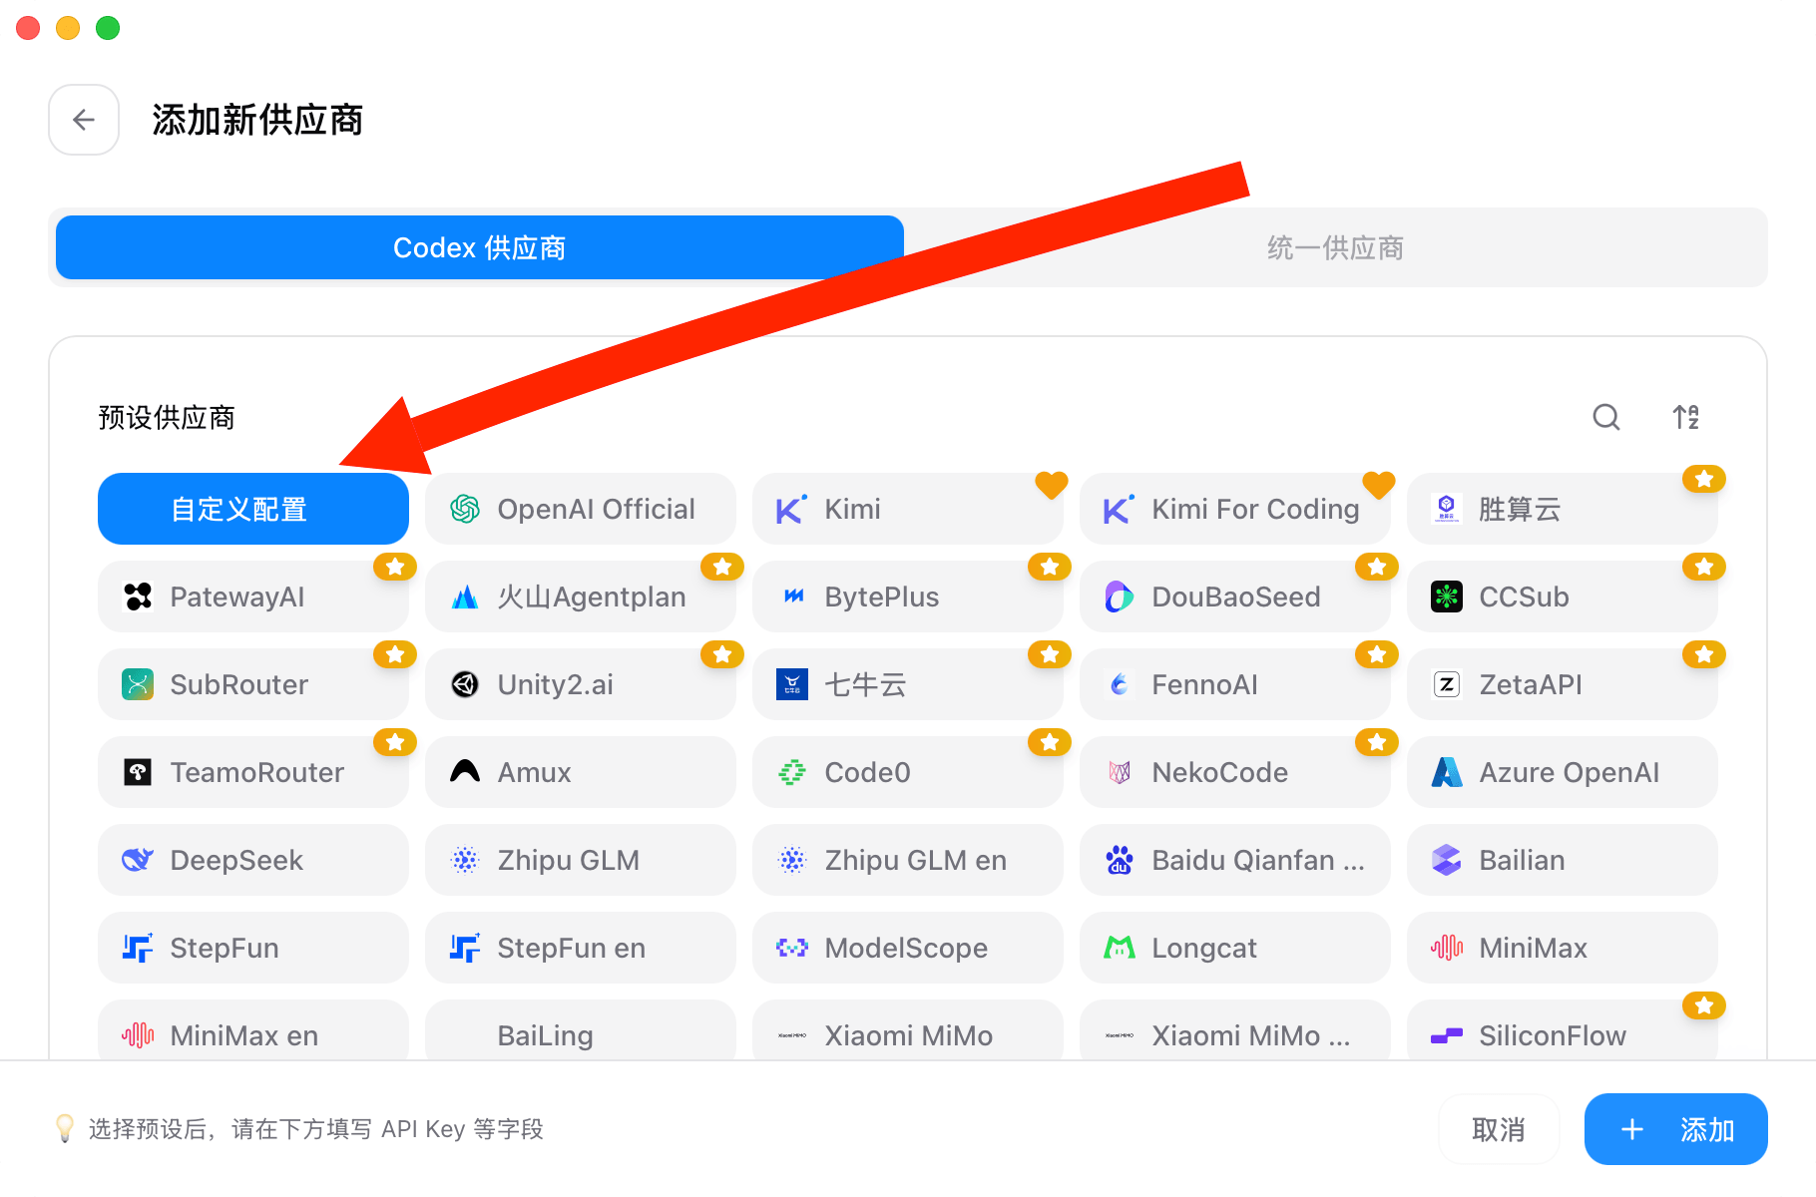
Task: Select the 自定义配置 preset
Action: click(253, 509)
